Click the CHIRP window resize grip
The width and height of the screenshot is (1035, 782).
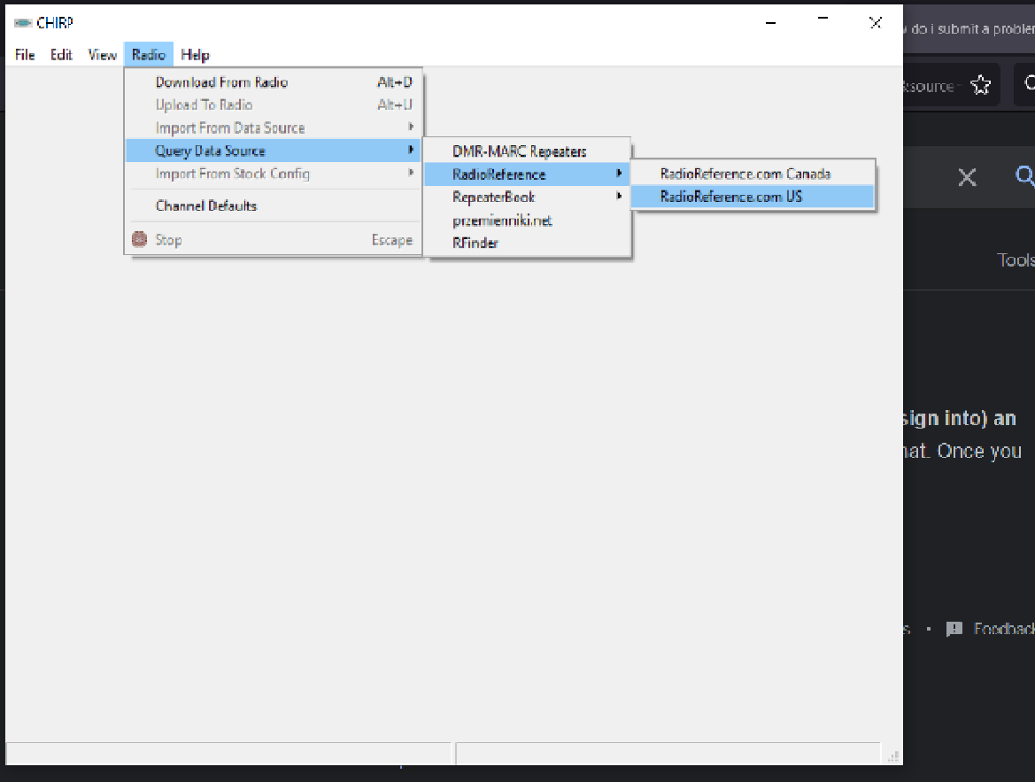(893, 757)
